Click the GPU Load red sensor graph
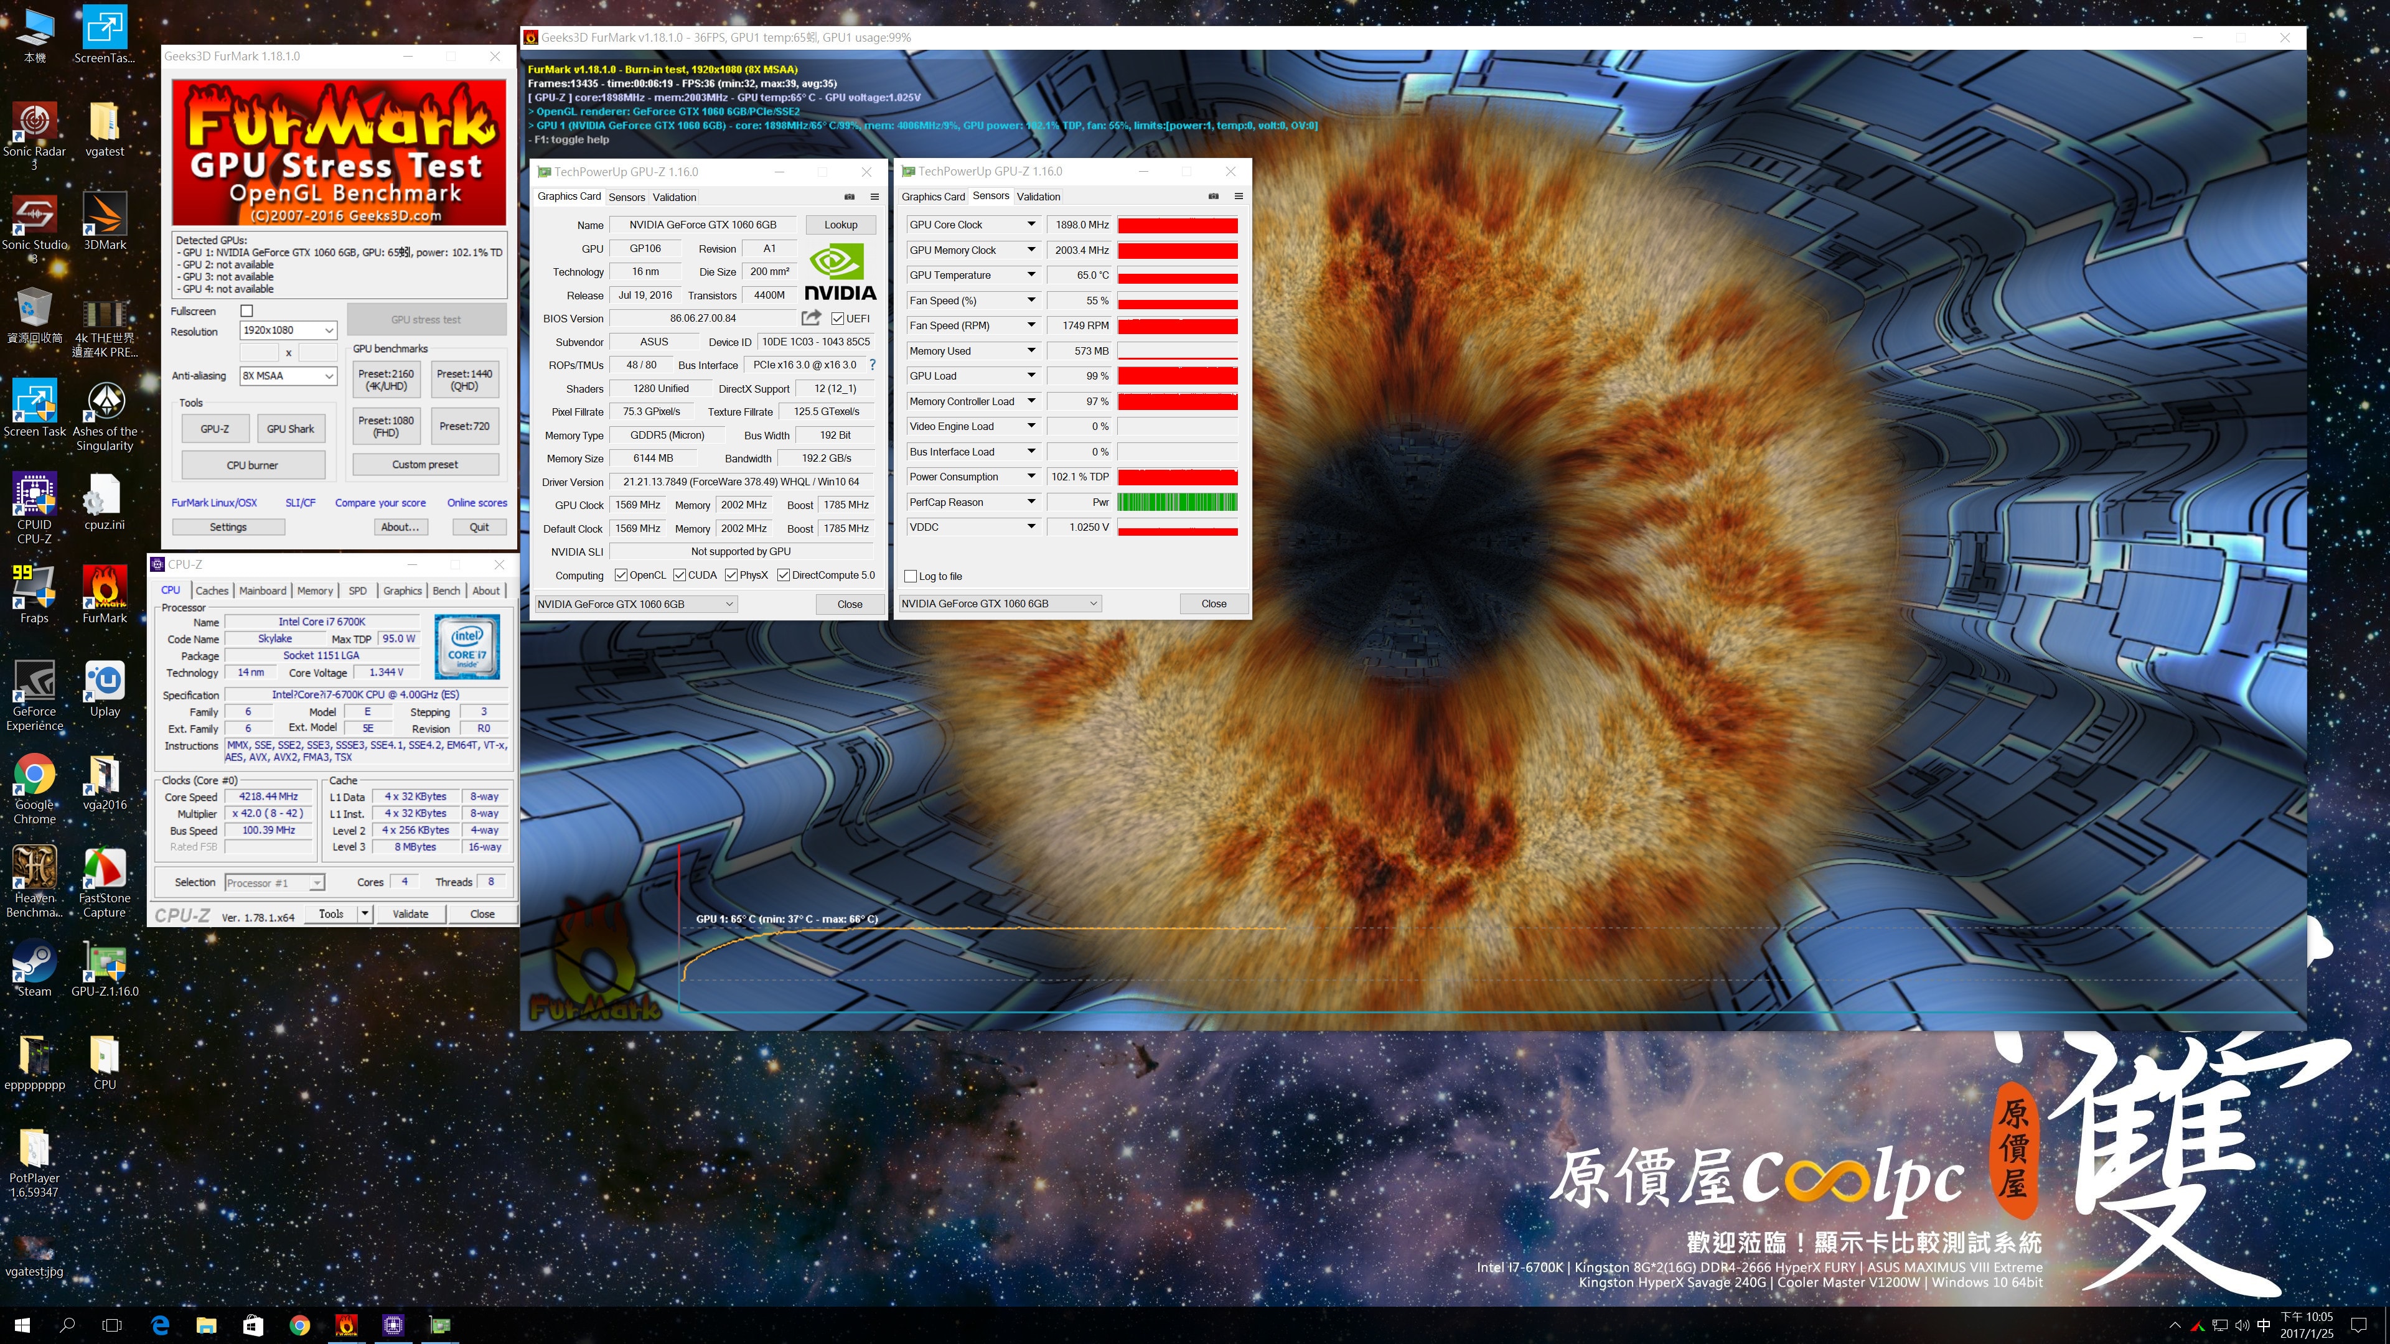2390x1344 pixels. [1178, 376]
